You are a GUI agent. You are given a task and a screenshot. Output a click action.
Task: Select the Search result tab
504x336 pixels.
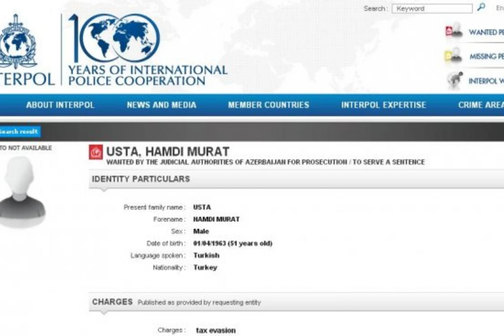tap(19, 131)
